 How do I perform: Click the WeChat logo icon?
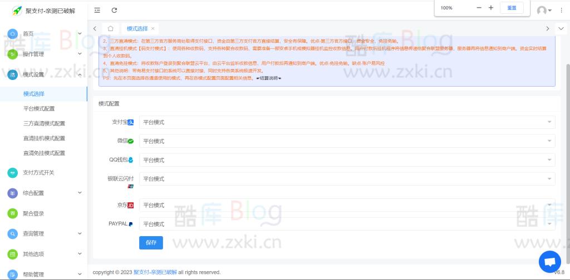click(130, 141)
